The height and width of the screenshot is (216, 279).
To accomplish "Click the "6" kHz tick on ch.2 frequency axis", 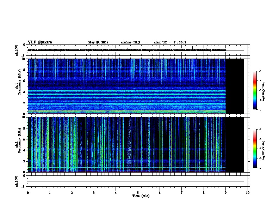I will (25, 139).
